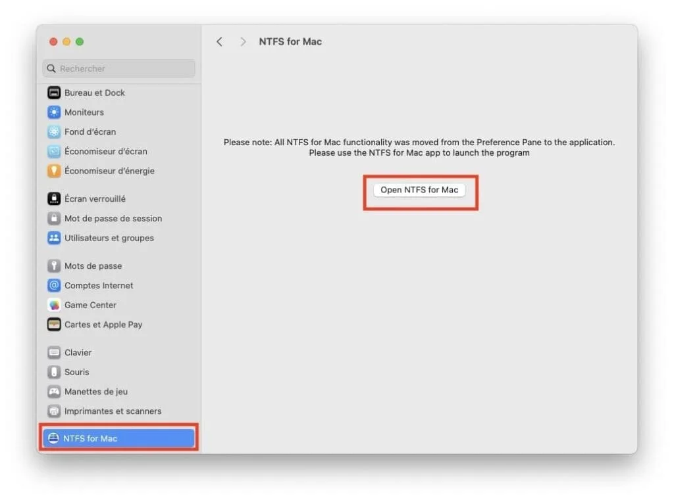Click the search magnifier in Rechercher field
The height and width of the screenshot is (502, 674).
coord(51,68)
